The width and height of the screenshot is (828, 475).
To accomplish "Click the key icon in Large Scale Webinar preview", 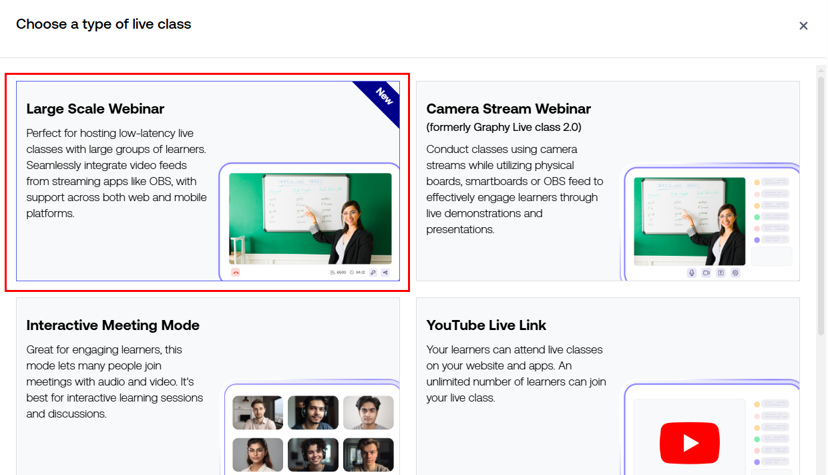I will [373, 273].
